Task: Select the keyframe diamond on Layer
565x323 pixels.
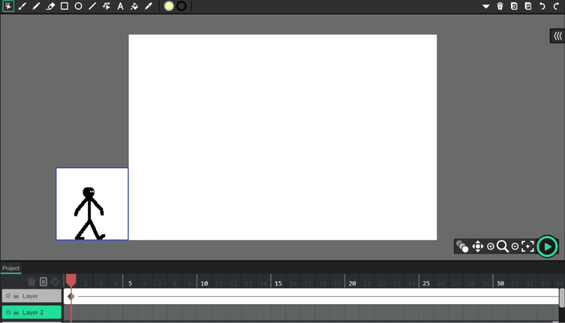Action: pos(71,297)
